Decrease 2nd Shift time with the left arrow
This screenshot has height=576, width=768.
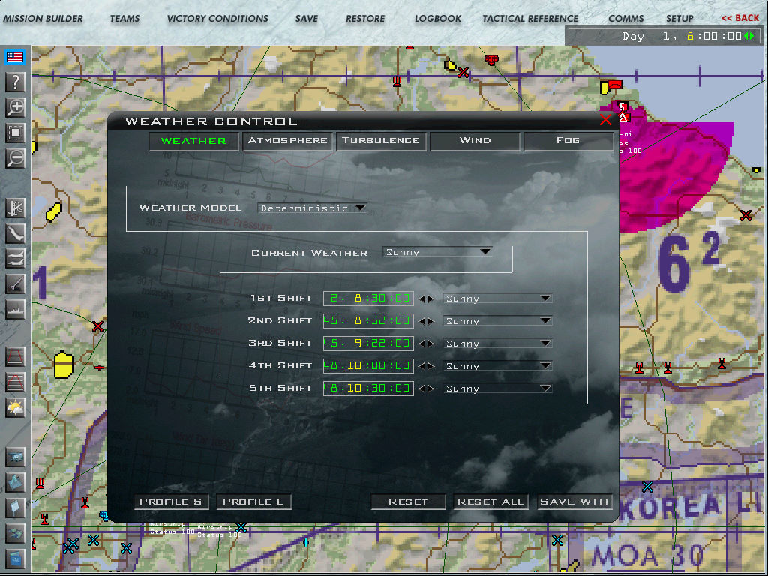(x=421, y=321)
